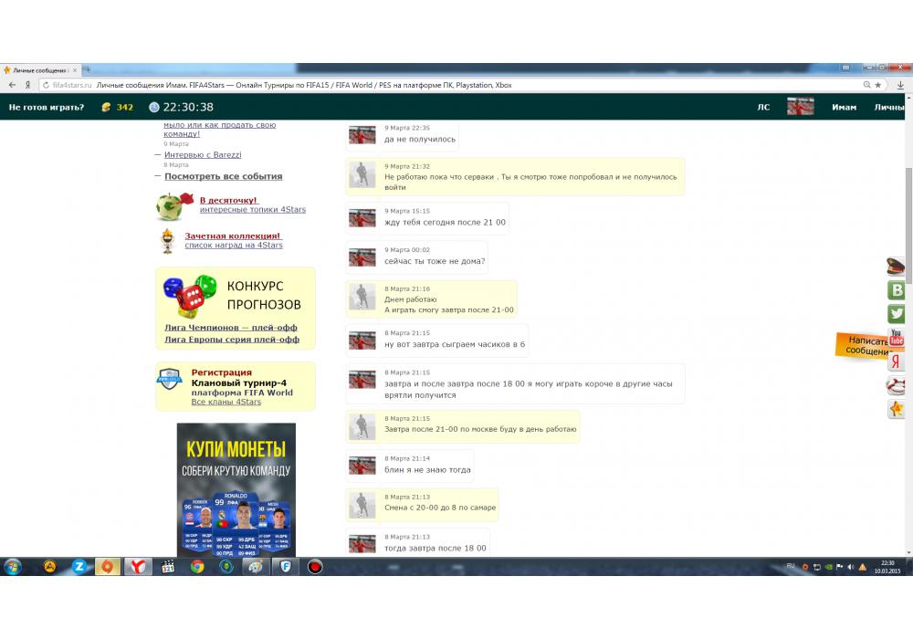The width and height of the screenshot is (913, 639).
Task: Open the 'ЛС' private messages menu item
Action: 763,107
